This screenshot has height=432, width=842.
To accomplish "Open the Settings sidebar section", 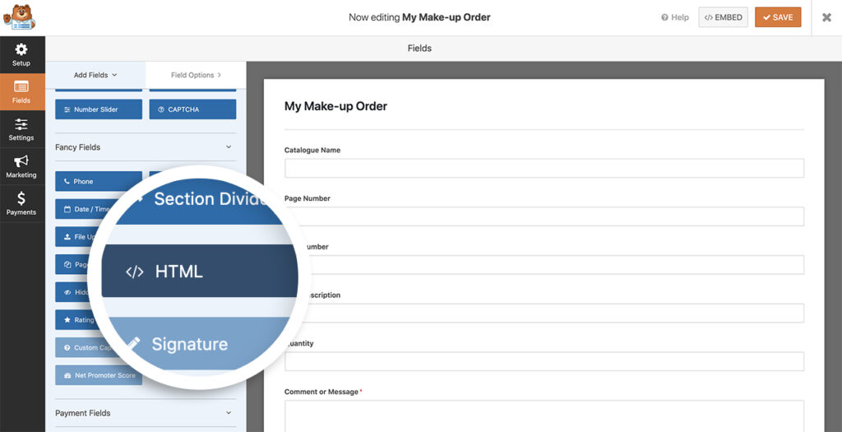I will 21,129.
